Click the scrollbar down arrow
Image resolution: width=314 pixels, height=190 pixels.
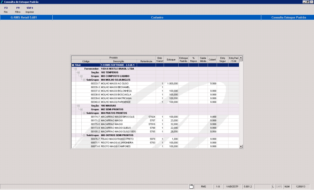(x=241, y=147)
